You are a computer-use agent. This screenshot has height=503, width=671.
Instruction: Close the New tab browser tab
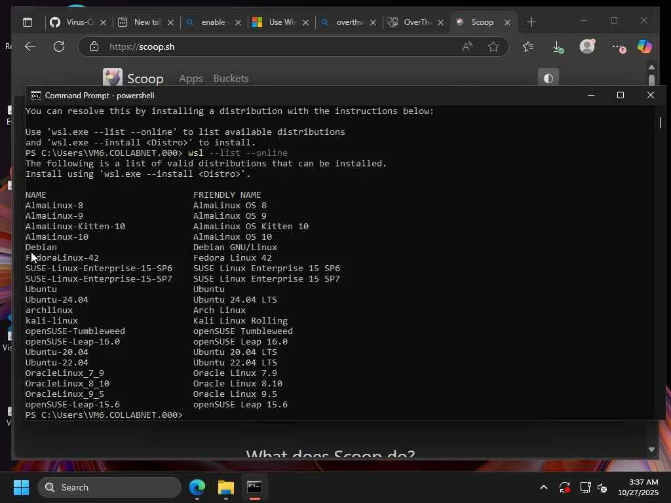[x=171, y=23]
